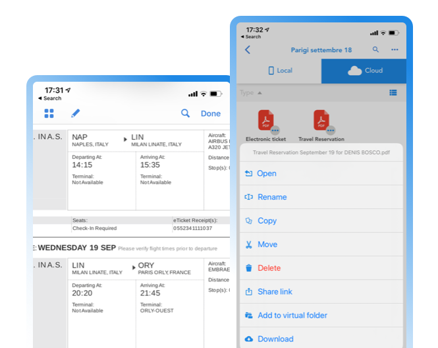438x348 pixels.
Task: Select Move in the action sheet
Action: click(x=267, y=245)
